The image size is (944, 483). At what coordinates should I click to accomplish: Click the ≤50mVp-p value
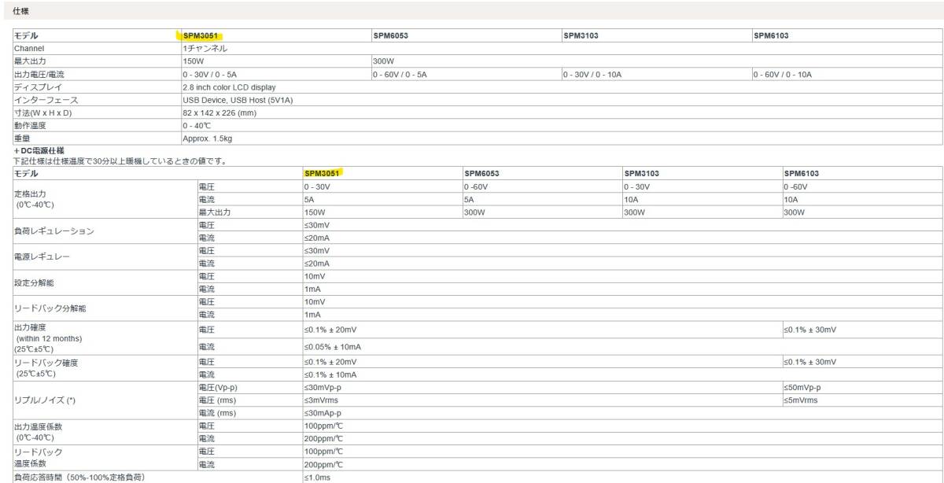coord(802,388)
